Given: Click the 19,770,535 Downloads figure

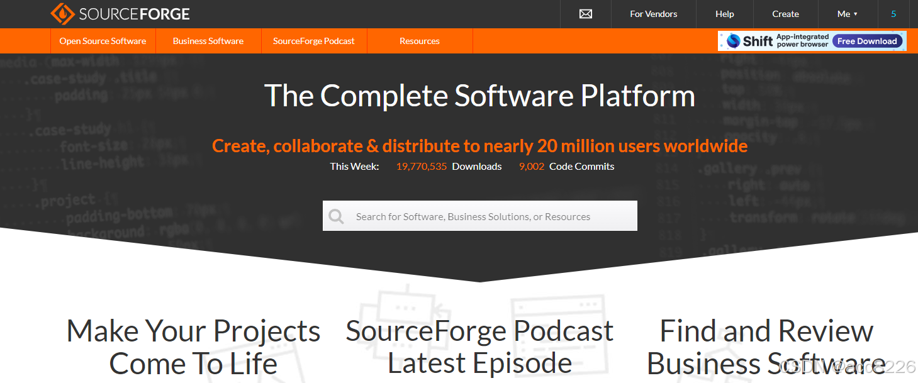Looking at the screenshot, I should click(449, 167).
